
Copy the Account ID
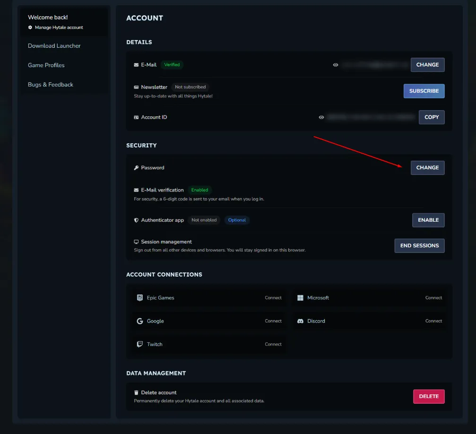(x=431, y=117)
